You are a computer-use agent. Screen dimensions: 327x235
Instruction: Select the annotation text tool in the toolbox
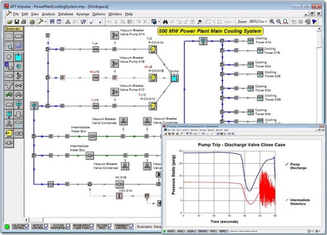tap(19, 46)
